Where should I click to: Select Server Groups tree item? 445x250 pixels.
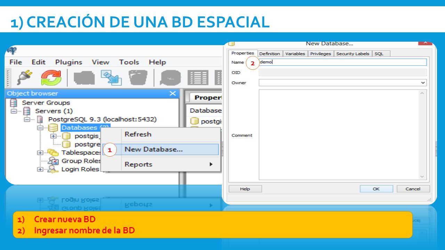46,103
